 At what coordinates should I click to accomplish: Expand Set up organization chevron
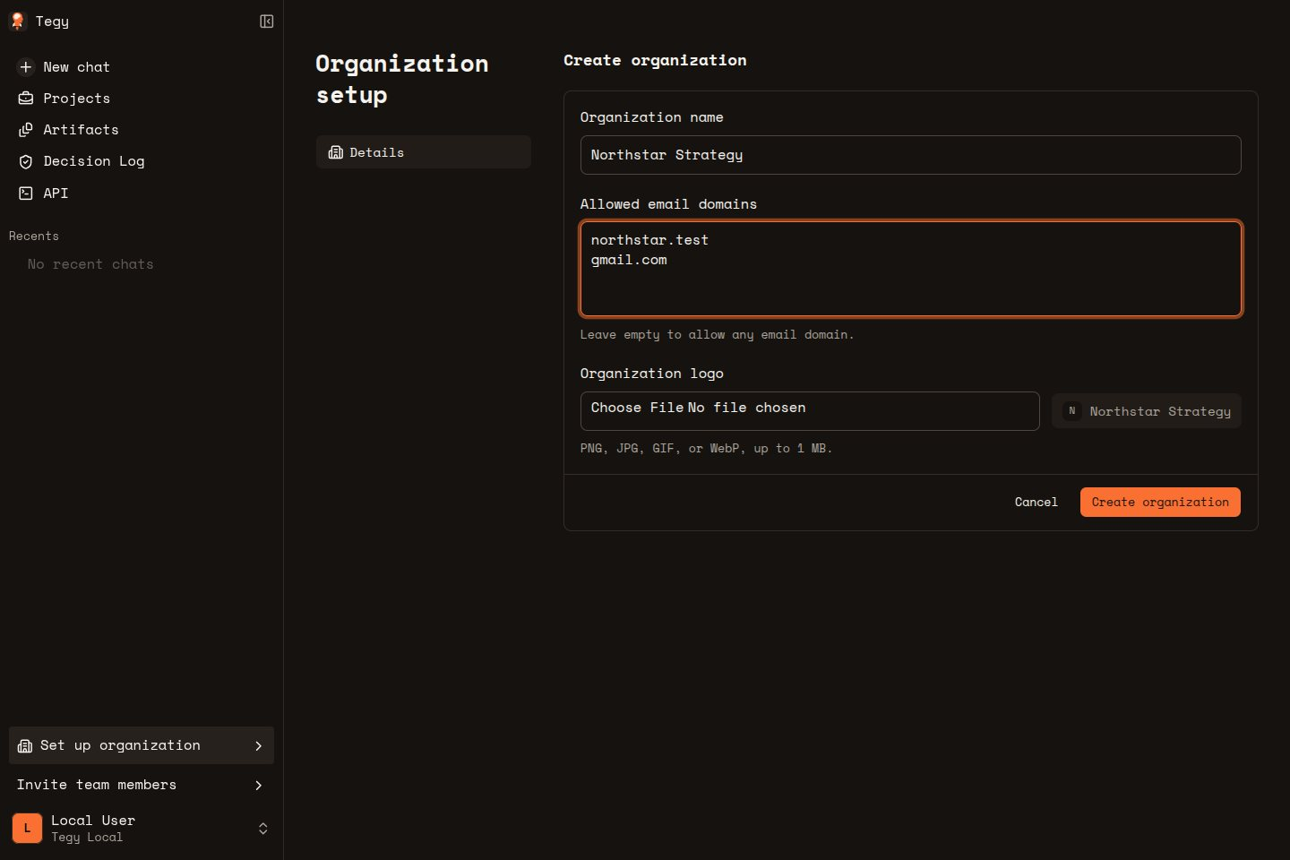click(x=259, y=745)
